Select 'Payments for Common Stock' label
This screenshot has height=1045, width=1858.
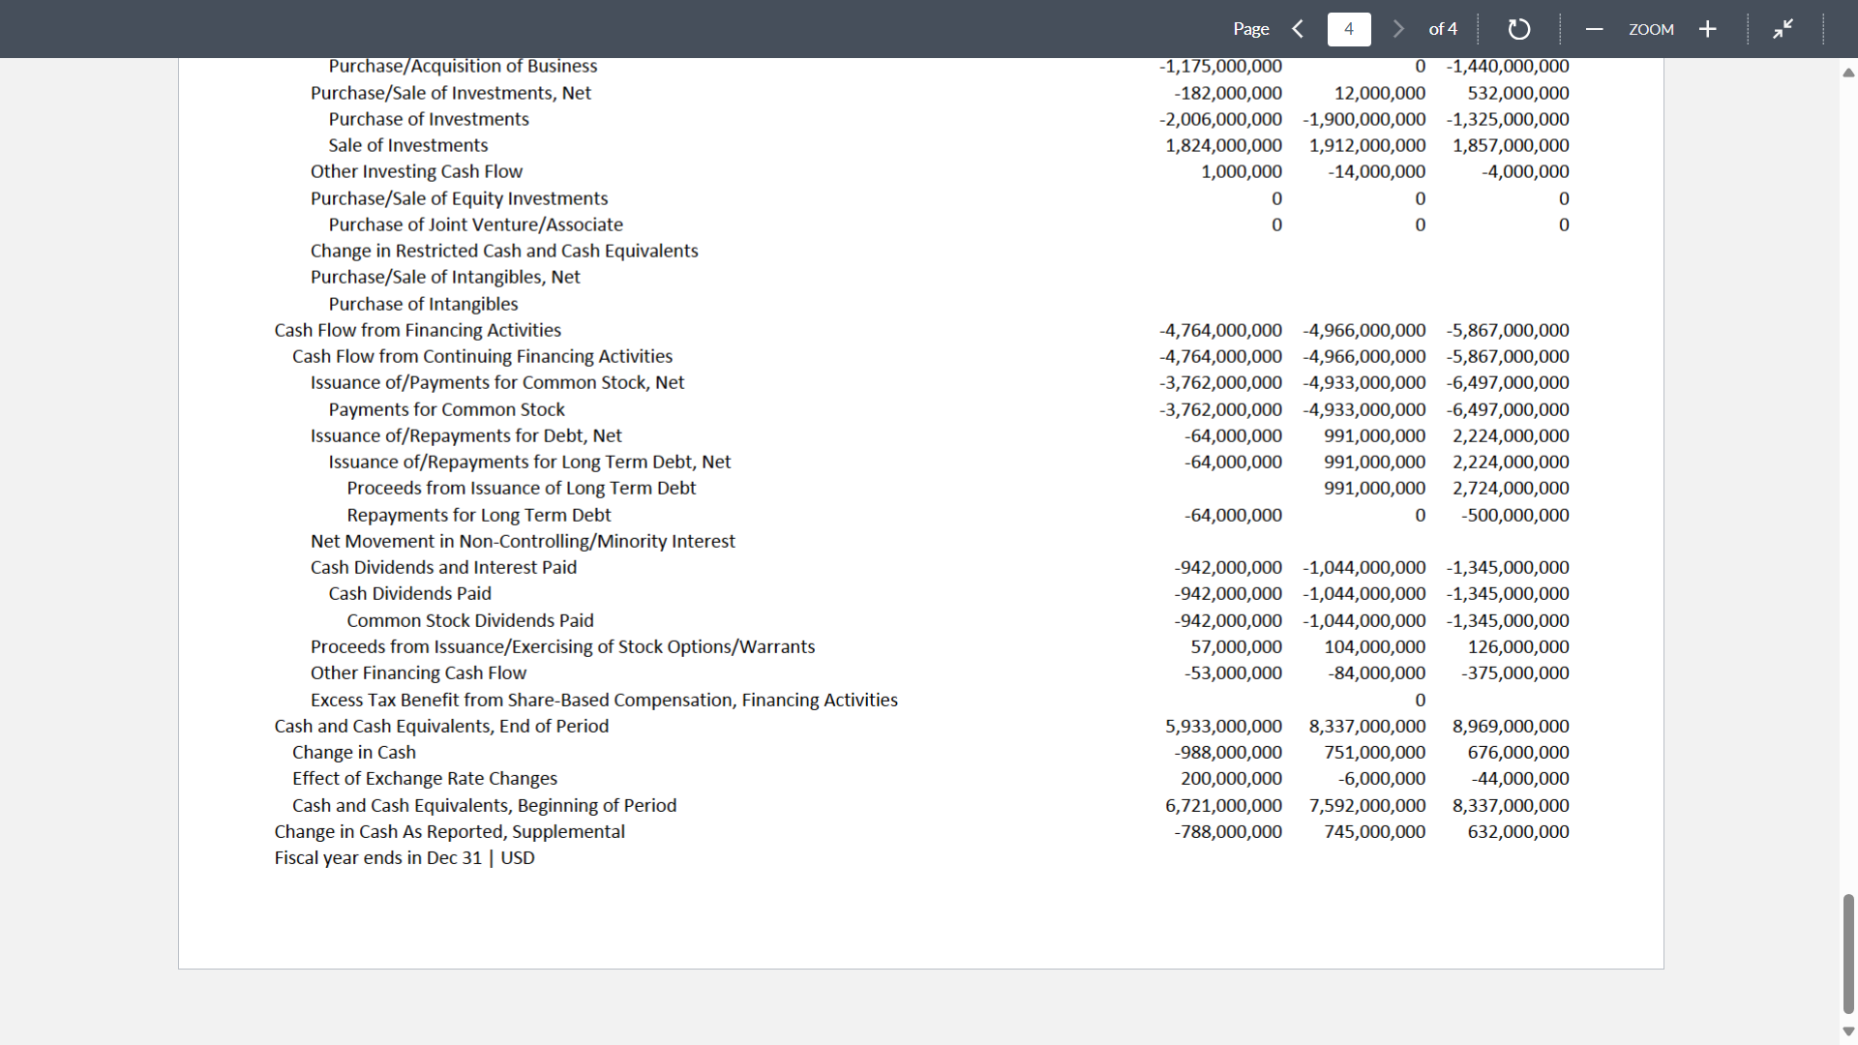446,409
